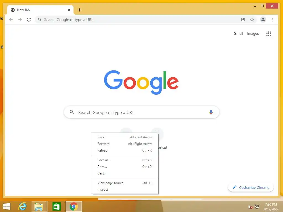The height and width of the screenshot is (212, 283).
Task: Start voice search with microphone icon
Action: [x=211, y=112]
